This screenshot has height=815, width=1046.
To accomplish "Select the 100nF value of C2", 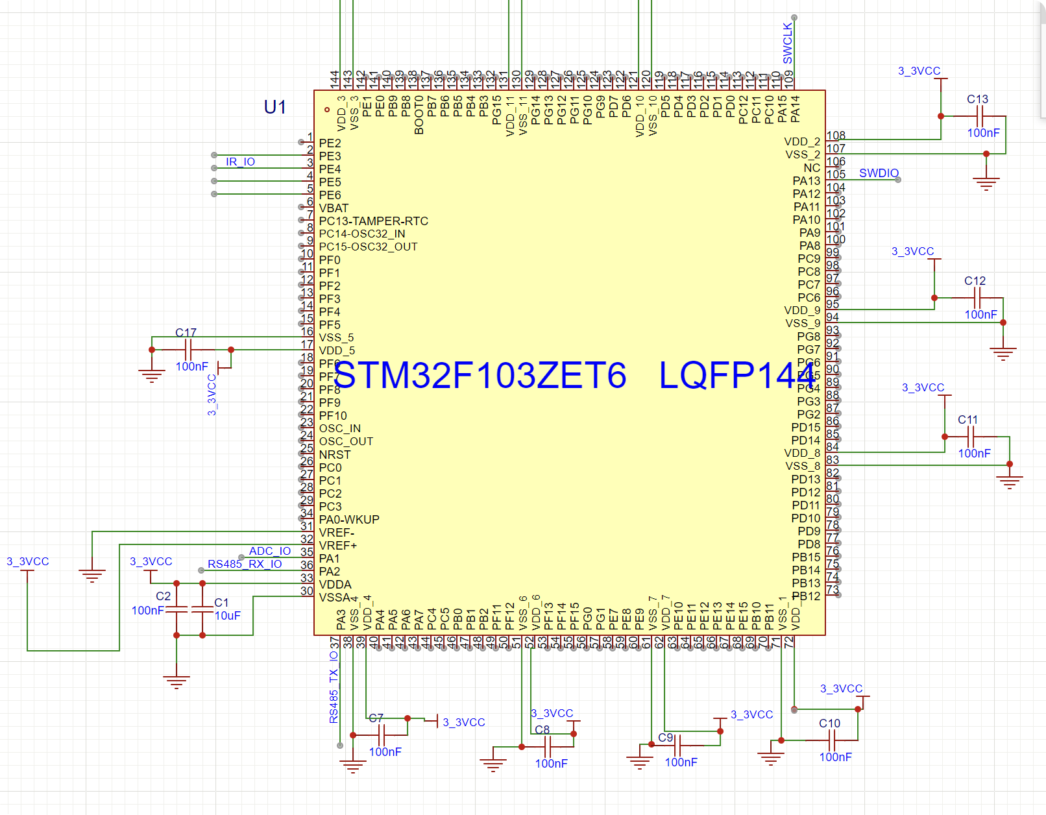I will pyautogui.click(x=148, y=611).
